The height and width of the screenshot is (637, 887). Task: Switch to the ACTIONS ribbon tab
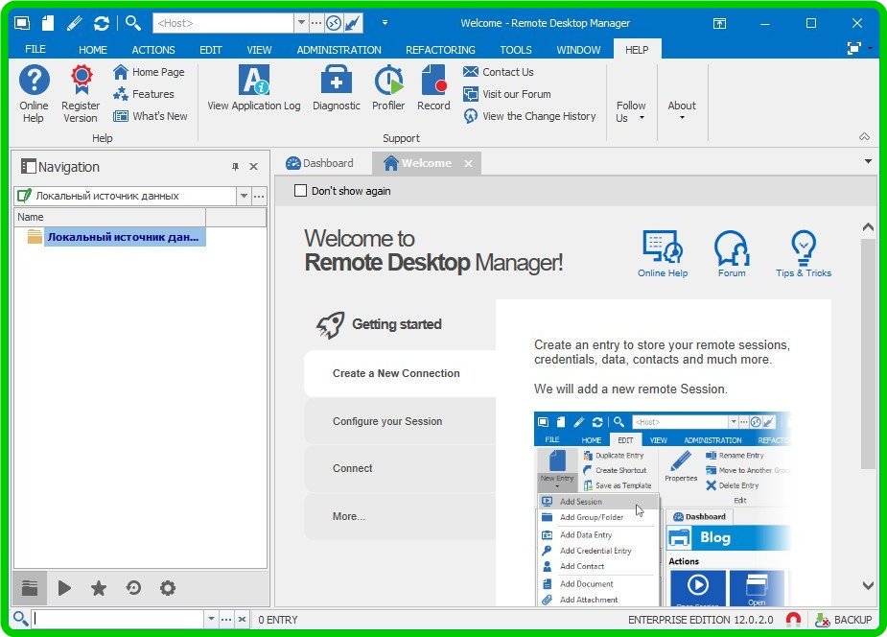pyautogui.click(x=153, y=50)
